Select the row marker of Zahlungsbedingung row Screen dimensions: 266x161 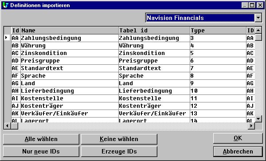coord(8,38)
